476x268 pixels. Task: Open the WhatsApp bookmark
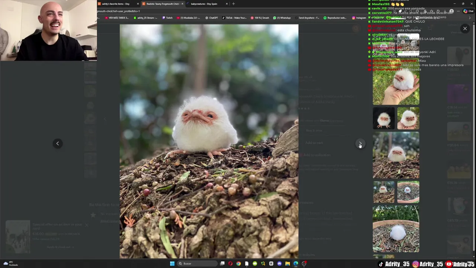point(282,18)
